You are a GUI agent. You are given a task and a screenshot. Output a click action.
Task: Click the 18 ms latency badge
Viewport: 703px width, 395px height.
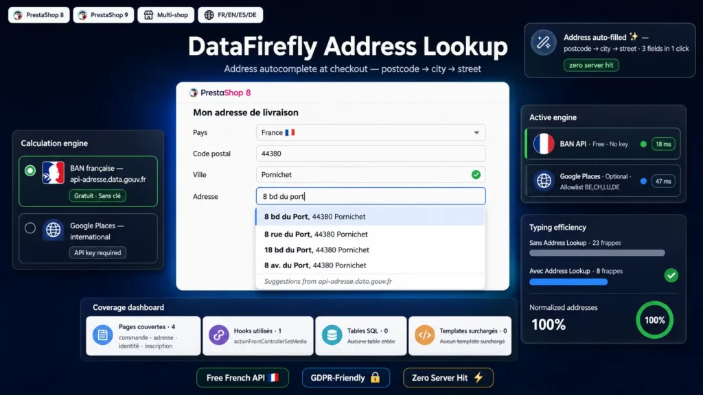[x=663, y=144]
